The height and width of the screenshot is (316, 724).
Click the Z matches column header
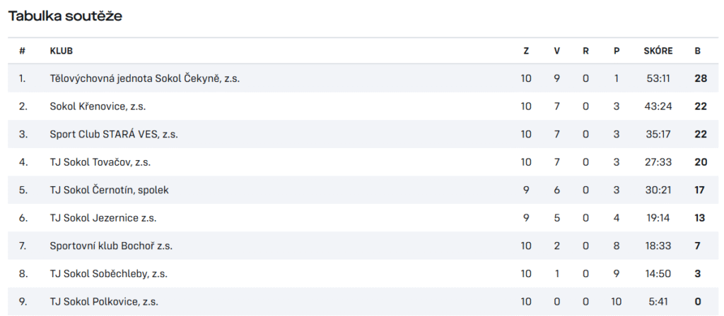[x=526, y=51]
